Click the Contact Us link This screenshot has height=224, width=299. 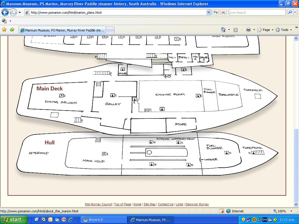click(x=166, y=204)
